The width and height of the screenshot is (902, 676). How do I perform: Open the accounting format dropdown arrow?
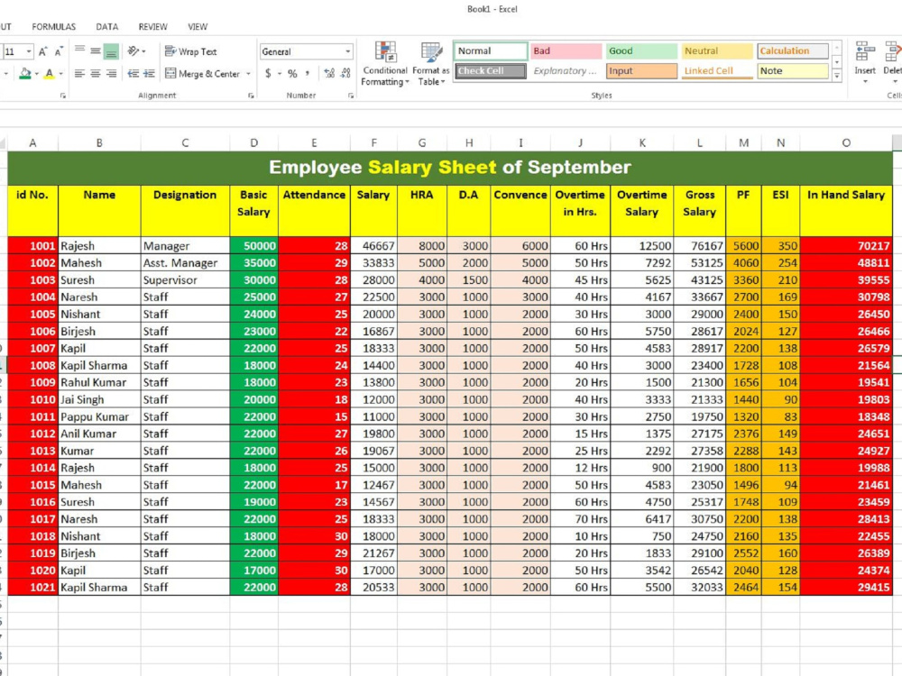point(280,74)
